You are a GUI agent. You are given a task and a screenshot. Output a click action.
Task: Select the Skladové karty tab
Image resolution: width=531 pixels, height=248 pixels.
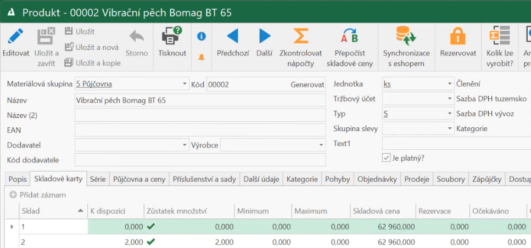[x=58, y=179]
